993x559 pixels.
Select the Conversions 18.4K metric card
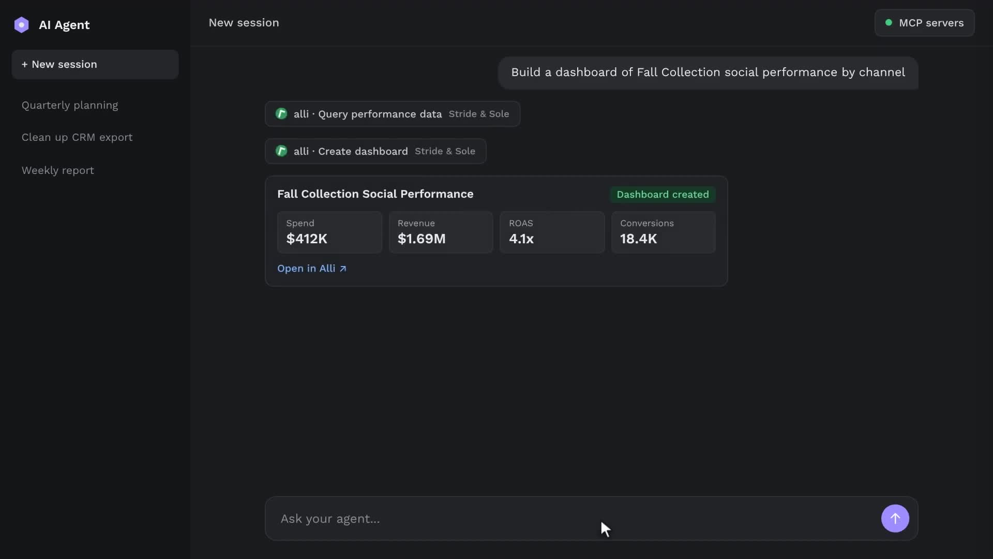pos(663,232)
